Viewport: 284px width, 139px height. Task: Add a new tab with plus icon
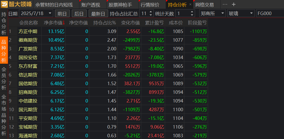point(234,5)
